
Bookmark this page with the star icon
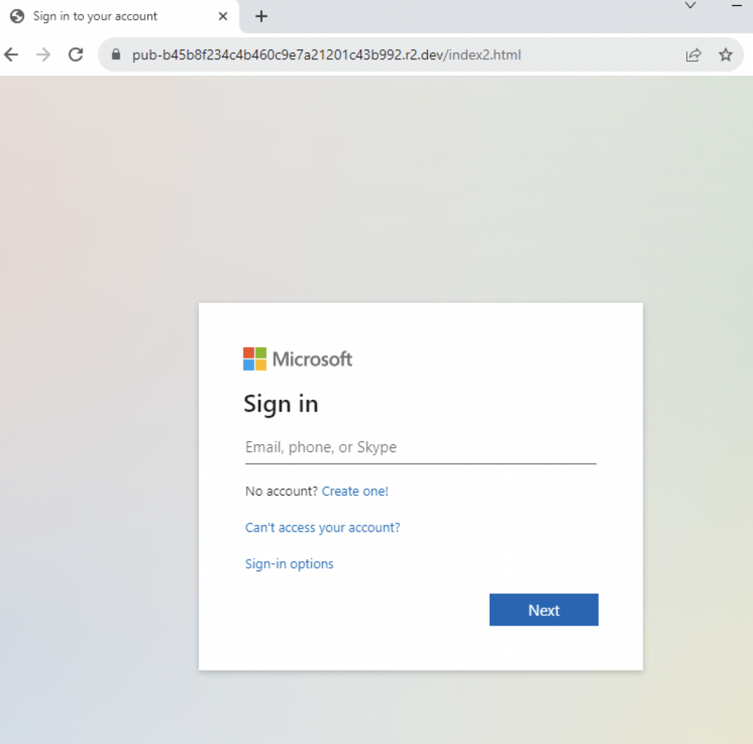pos(725,54)
